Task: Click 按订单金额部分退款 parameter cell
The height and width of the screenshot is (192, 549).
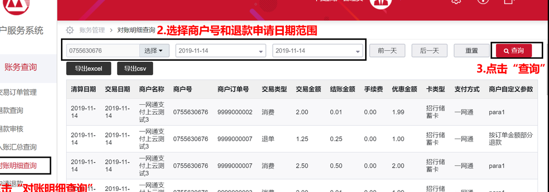Action: tap(511, 139)
